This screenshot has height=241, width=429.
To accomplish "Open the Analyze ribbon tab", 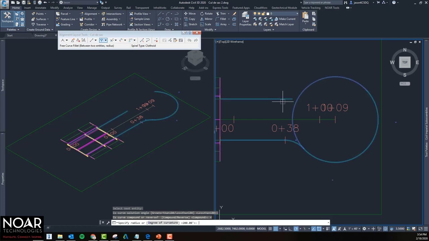I will coord(68,8).
